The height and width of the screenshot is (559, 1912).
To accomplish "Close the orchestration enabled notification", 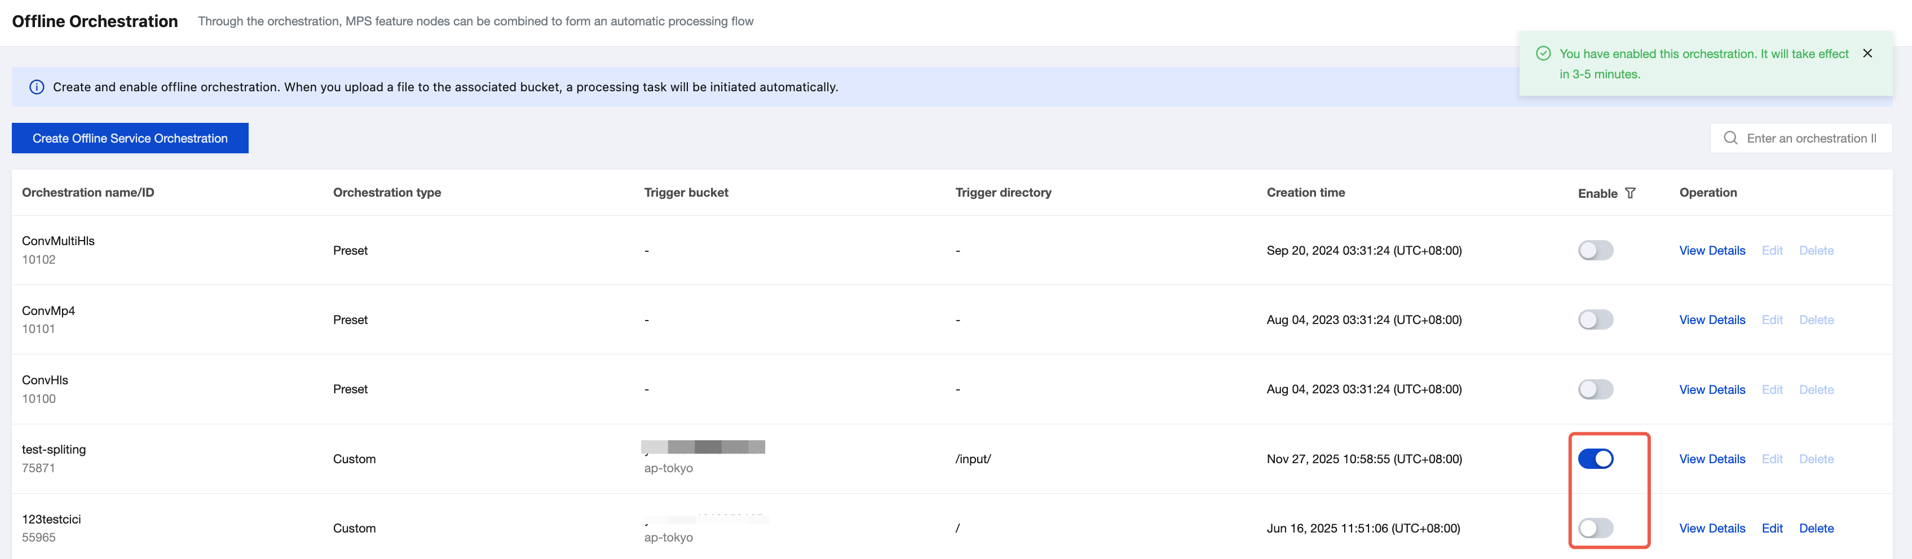I will coord(1867,54).
